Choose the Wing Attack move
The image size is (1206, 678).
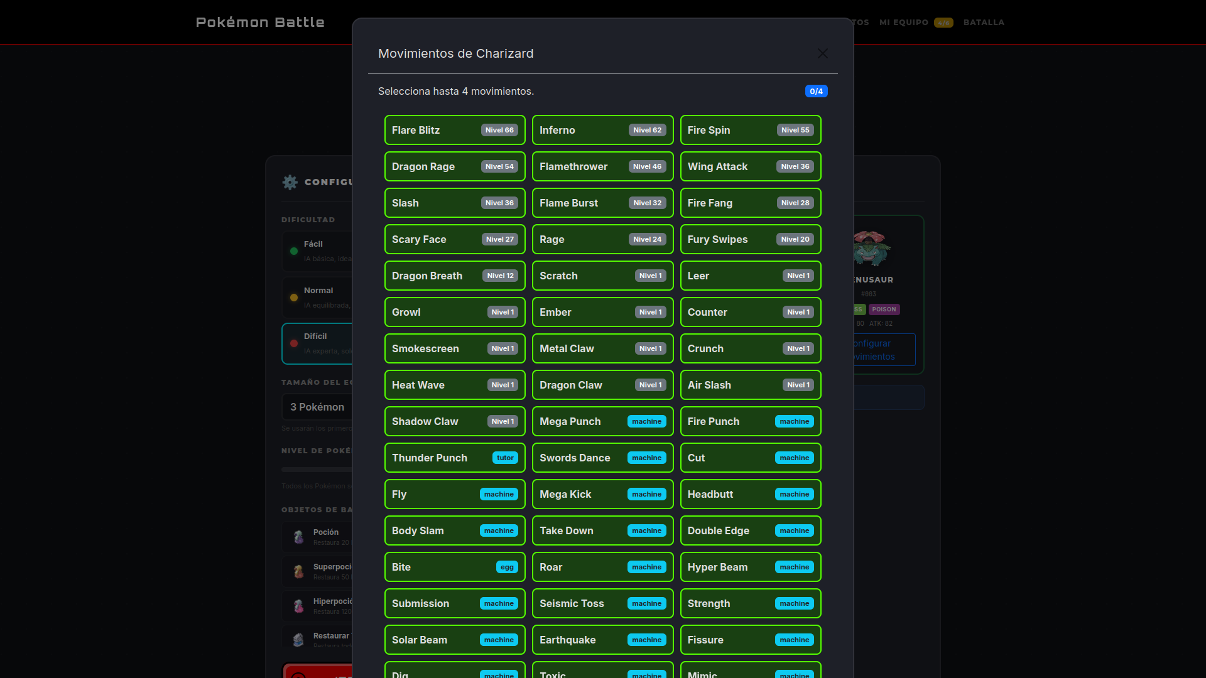(x=751, y=166)
